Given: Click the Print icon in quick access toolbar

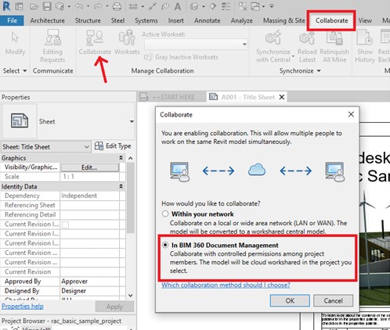Looking at the screenshot, I should [x=117, y=6].
